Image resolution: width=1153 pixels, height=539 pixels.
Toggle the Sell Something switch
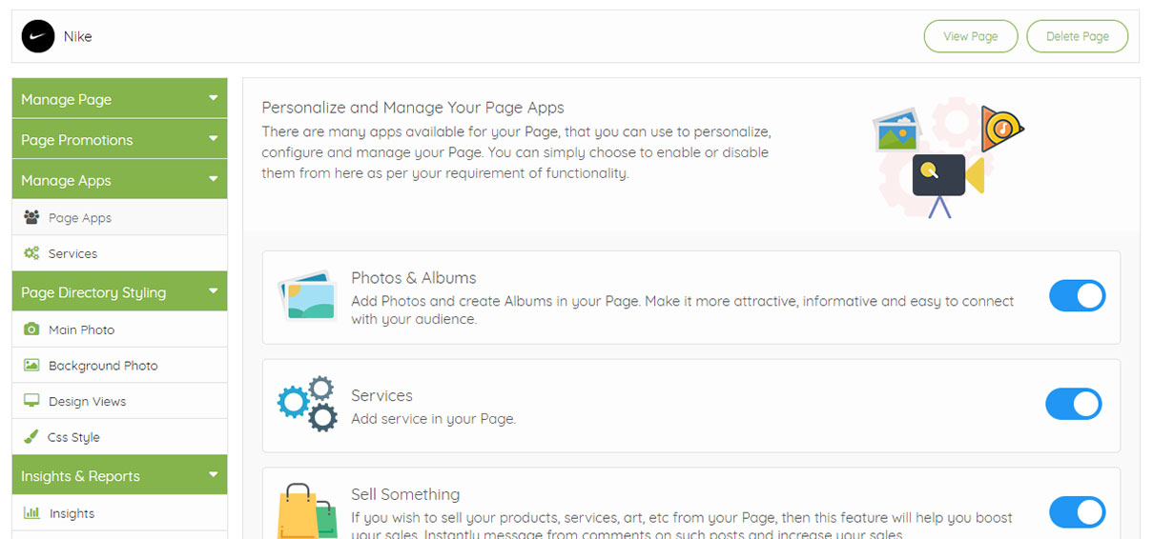pyautogui.click(x=1077, y=512)
